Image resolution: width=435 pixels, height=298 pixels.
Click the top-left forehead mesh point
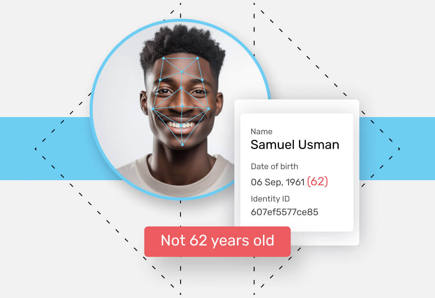pos(163,58)
